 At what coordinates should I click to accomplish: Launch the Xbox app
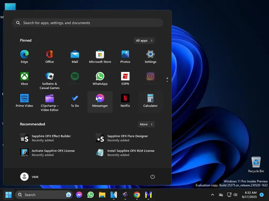pos(24,79)
